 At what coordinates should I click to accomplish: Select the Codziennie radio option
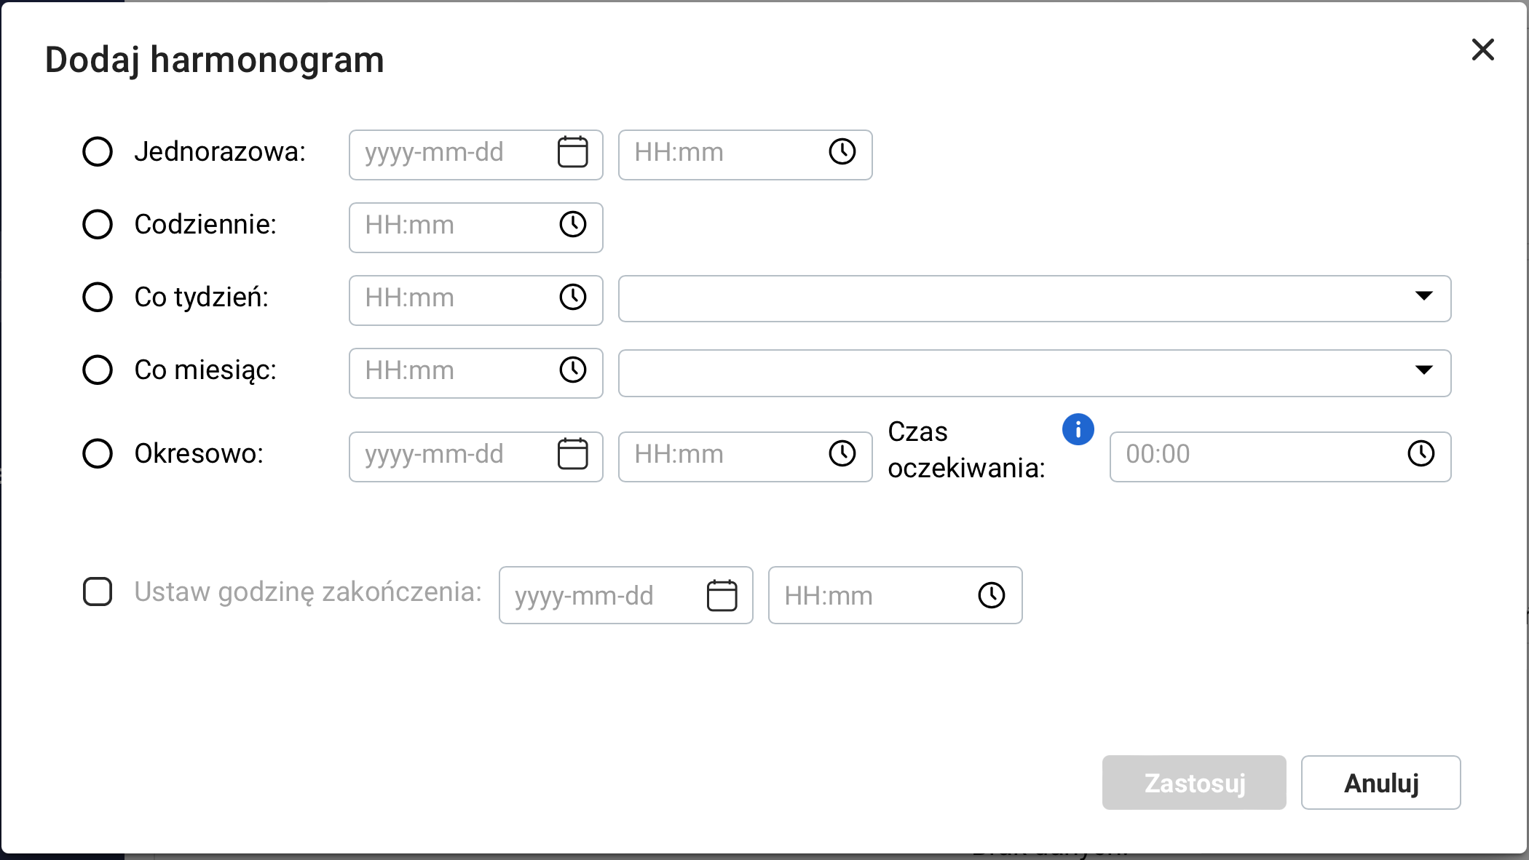98,225
